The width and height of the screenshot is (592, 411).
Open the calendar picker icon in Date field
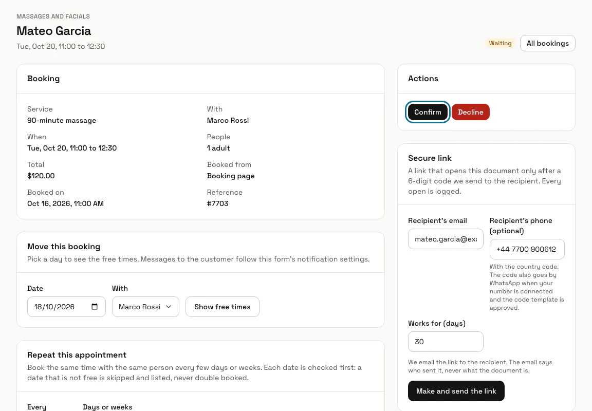95,307
